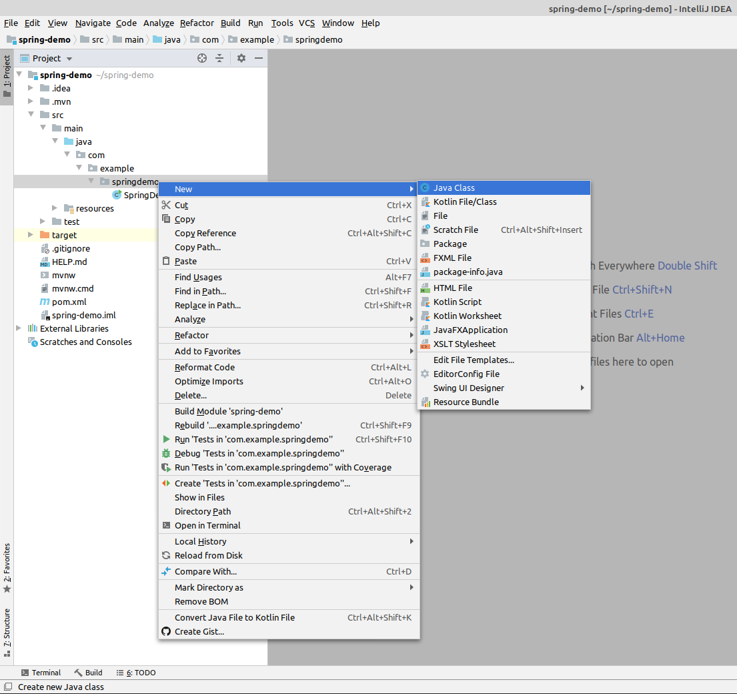Image resolution: width=737 pixels, height=694 pixels.
Task: Open Project panel settings gear
Action: [x=241, y=58]
